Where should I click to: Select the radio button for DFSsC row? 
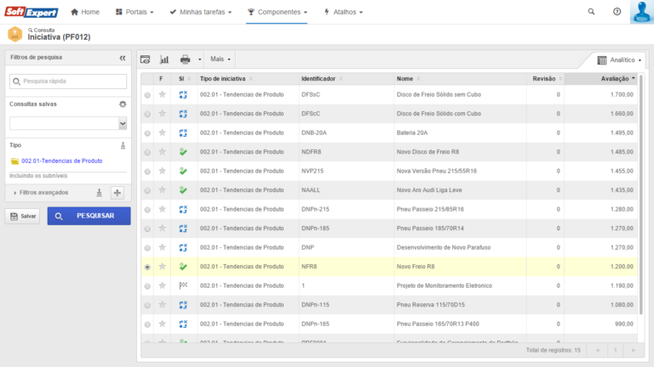[x=147, y=95]
